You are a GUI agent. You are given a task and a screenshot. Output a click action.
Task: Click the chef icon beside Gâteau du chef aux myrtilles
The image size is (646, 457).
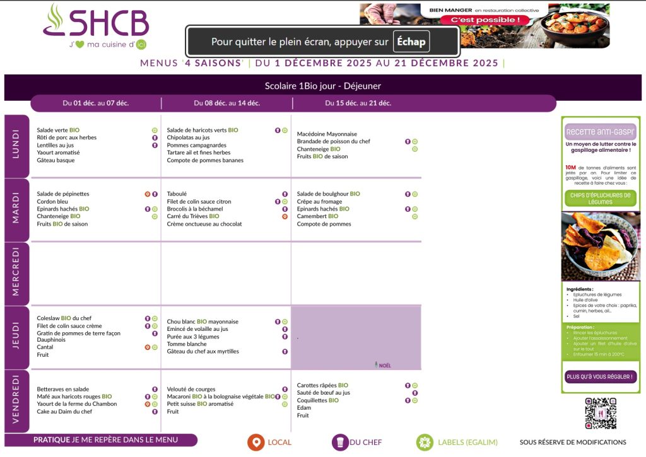click(x=285, y=352)
